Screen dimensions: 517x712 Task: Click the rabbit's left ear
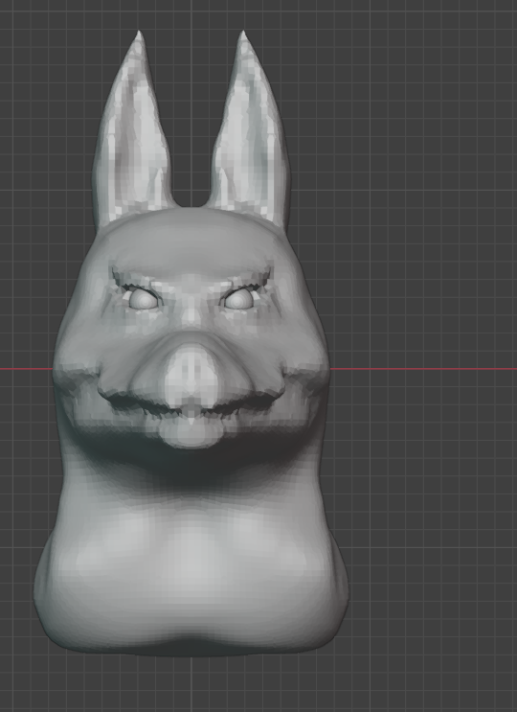[131, 129]
